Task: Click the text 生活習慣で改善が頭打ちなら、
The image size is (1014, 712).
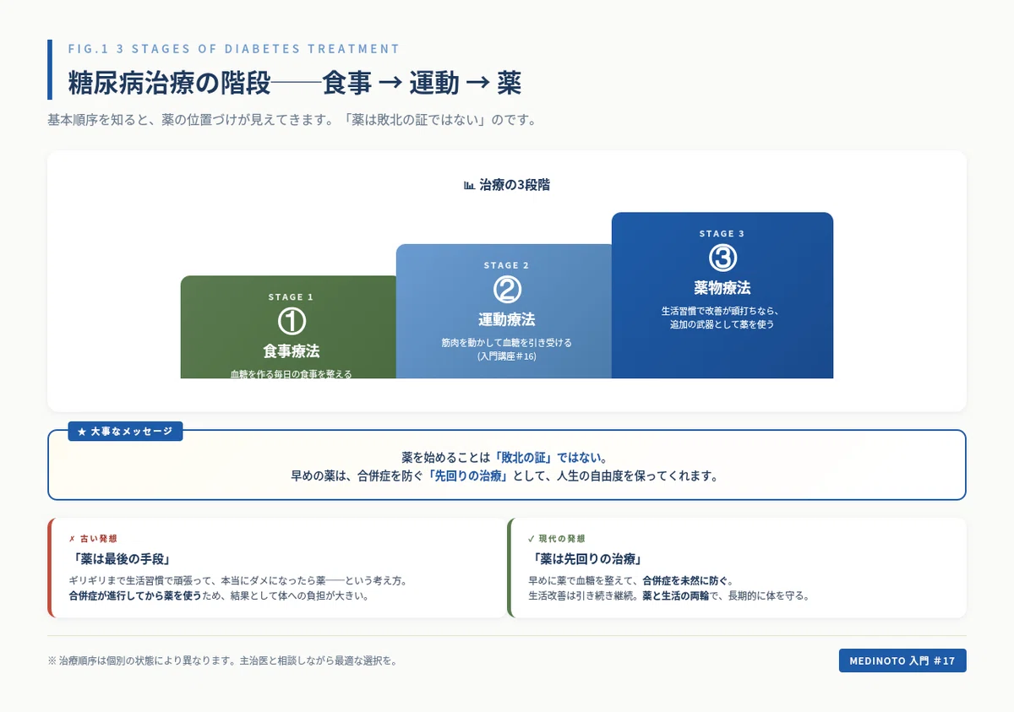Action: 722,311
